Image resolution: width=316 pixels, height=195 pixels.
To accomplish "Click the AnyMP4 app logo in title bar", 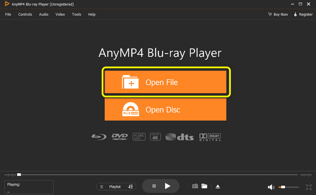I will [7, 4].
